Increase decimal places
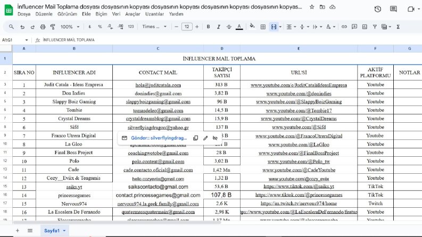 tap(120, 27)
